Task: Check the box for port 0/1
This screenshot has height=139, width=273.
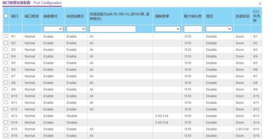Action: 6,36
